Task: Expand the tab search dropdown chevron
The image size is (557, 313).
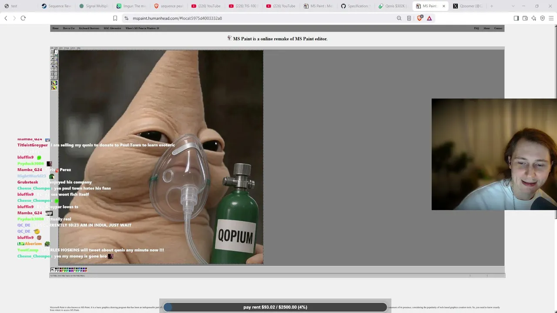Action: pyautogui.click(x=513, y=6)
